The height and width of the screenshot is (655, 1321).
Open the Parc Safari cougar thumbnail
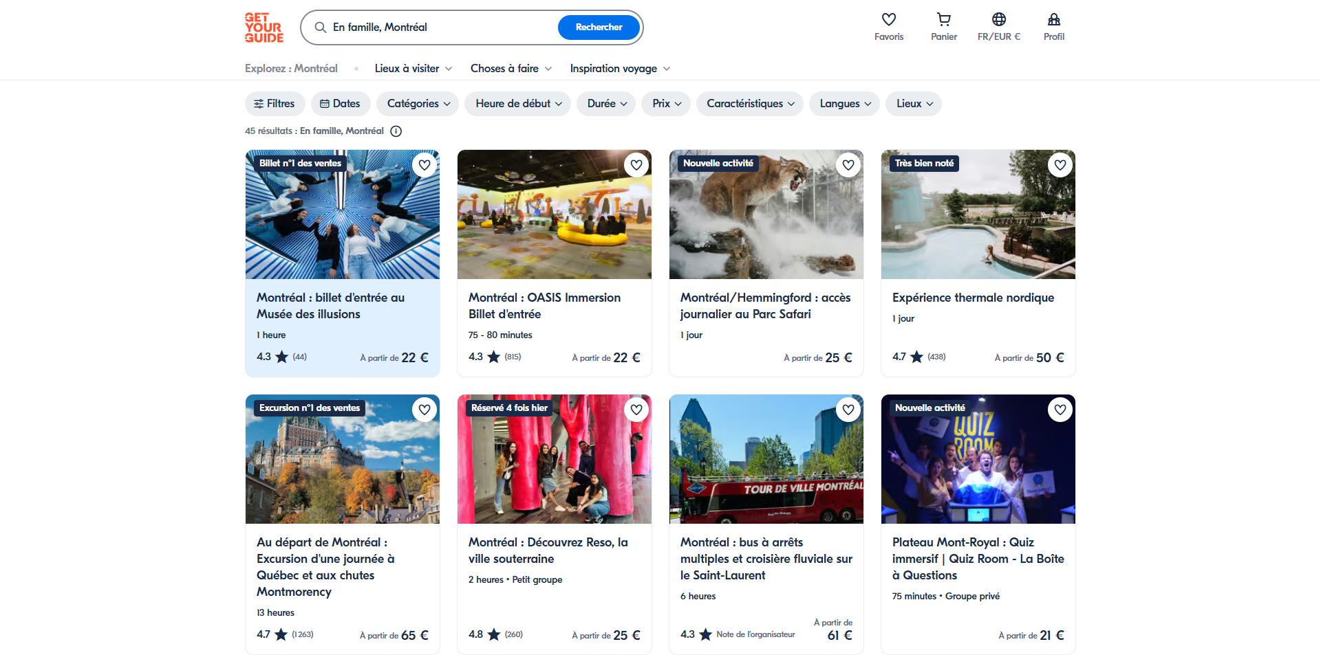[766, 214]
